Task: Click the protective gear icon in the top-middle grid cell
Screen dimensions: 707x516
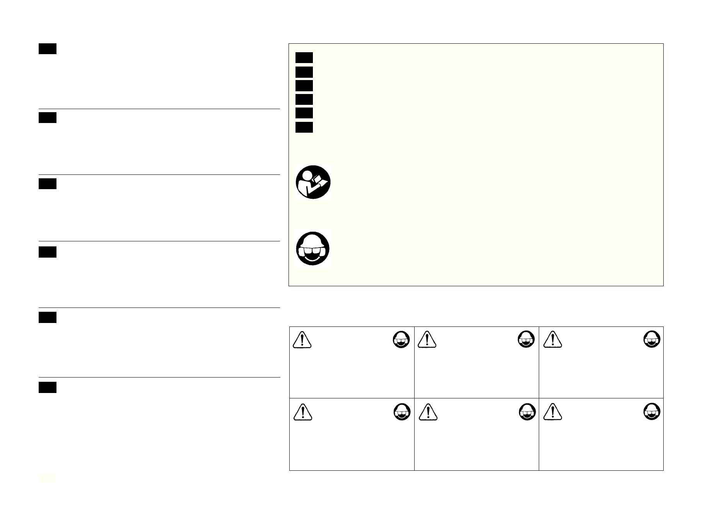Action: pyautogui.click(x=526, y=340)
